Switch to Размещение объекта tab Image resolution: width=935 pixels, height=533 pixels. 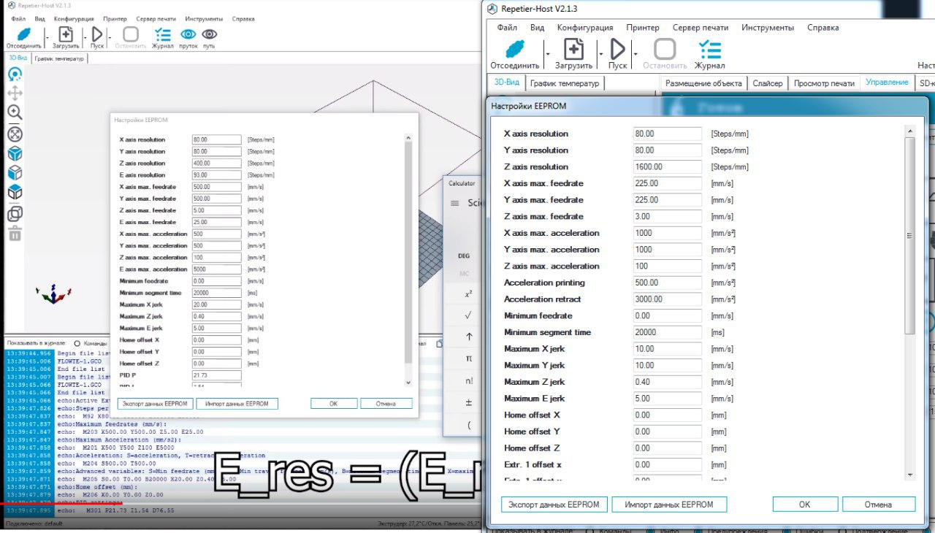click(x=704, y=83)
